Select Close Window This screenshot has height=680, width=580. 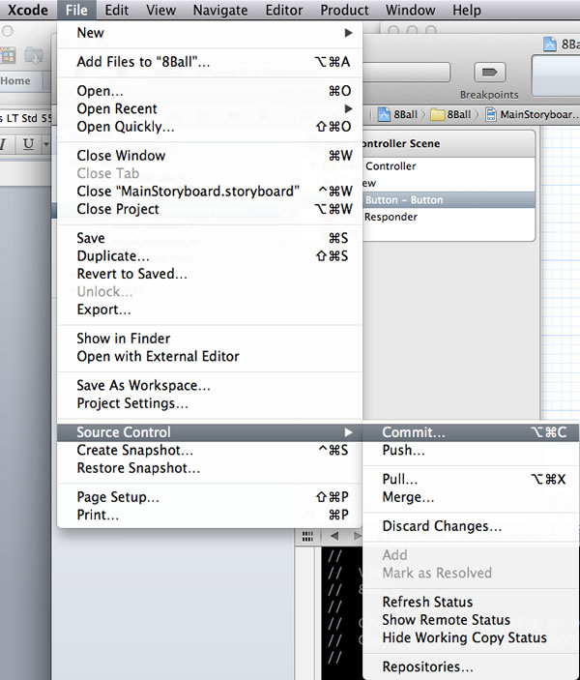[210, 156]
